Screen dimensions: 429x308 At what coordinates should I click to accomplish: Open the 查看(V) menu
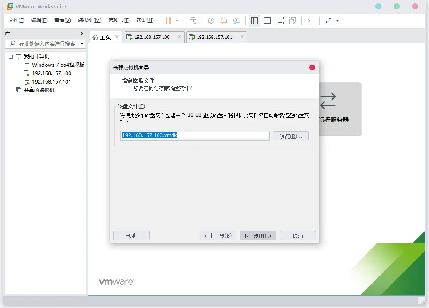pos(62,20)
